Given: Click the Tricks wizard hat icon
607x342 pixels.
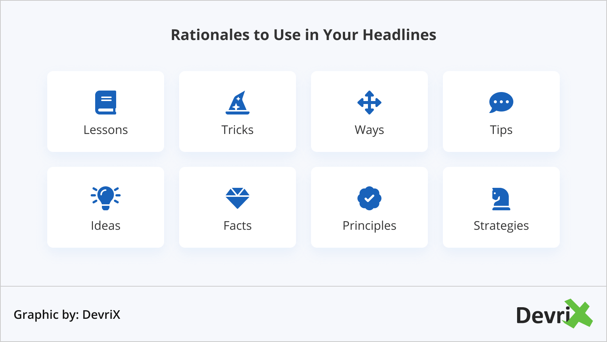Looking at the screenshot, I should 238,103.
